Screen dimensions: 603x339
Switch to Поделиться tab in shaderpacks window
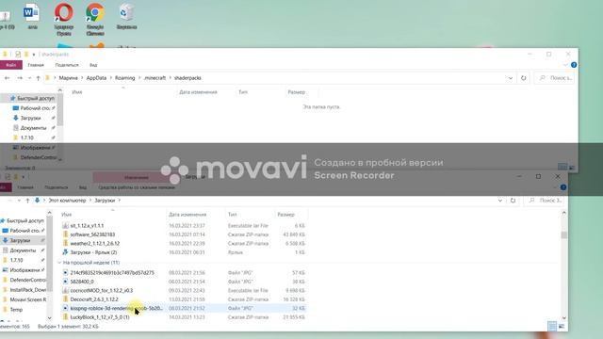point(67,65)
